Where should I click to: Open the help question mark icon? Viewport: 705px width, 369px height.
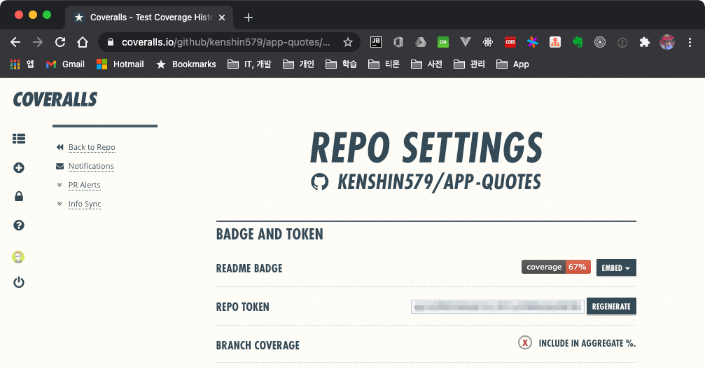click(x=19, y=225)
